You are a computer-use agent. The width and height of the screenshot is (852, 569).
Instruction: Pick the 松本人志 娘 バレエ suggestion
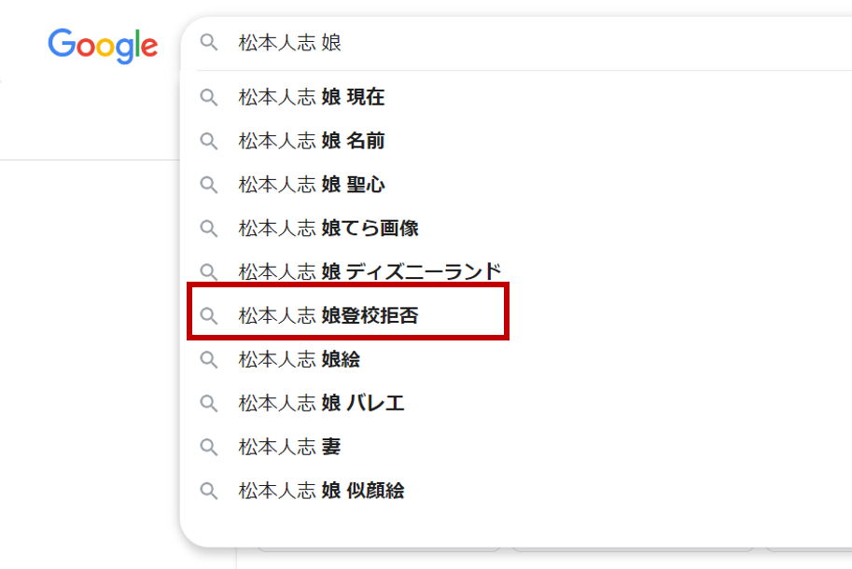tap(321, 403)
